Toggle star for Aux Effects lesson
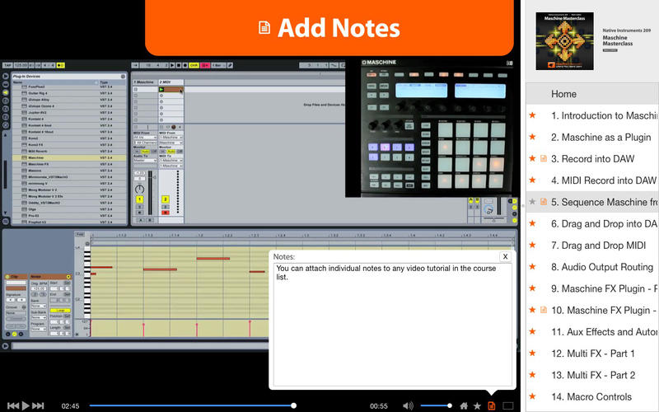The width and height of the screenshot is (659, 412). tap(532, 331)
